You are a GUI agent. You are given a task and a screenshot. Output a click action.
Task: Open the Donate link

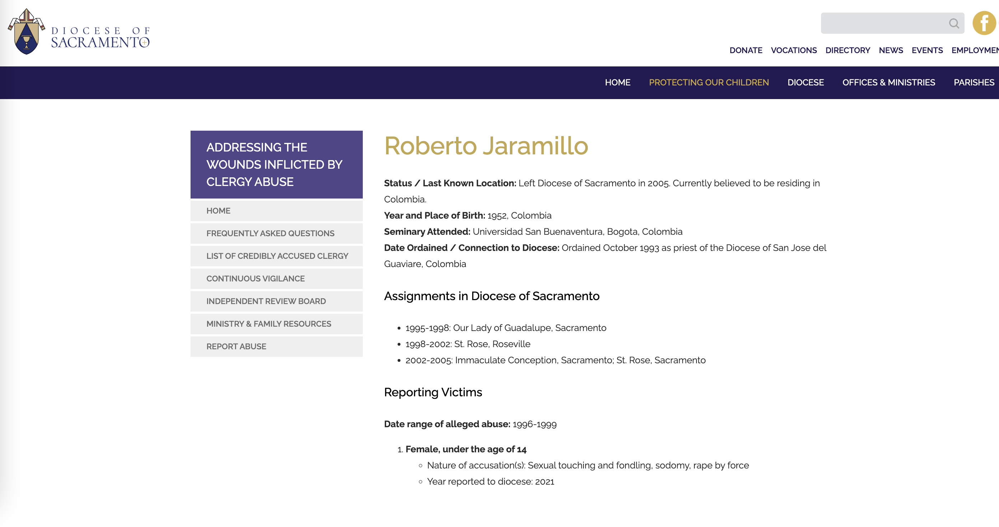745,51
